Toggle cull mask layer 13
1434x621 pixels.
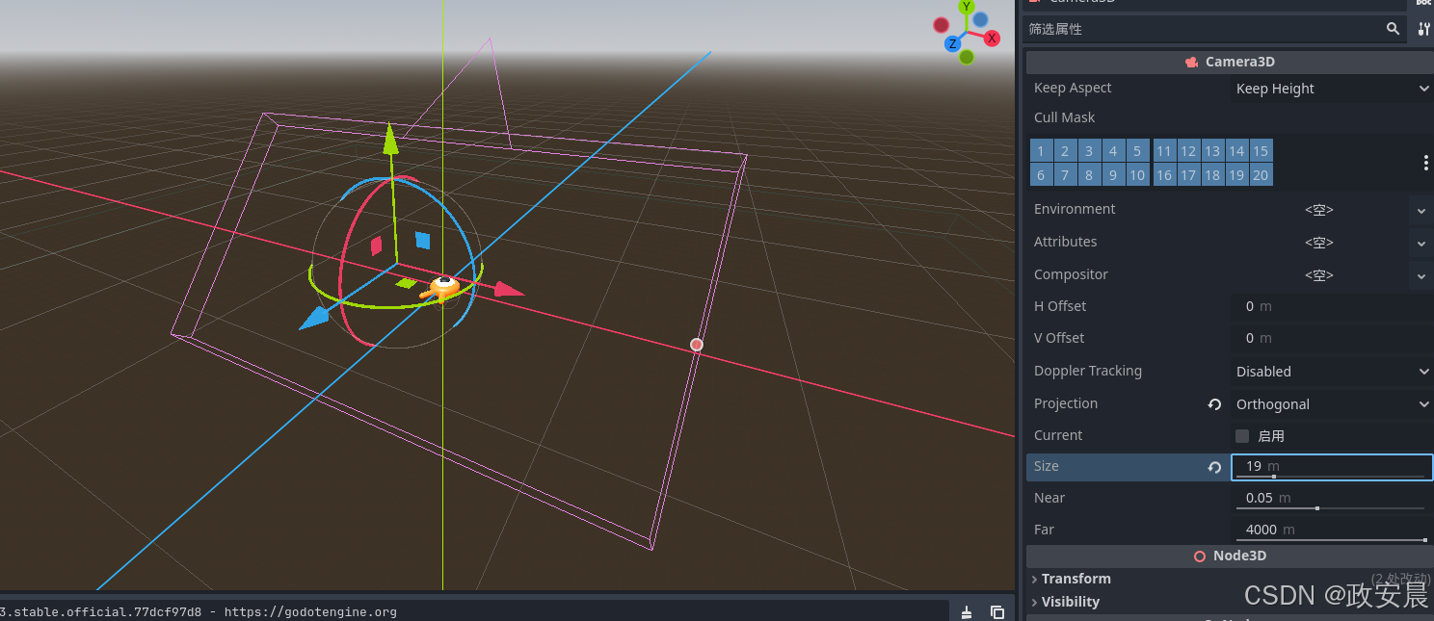[x=1212, y=151]
